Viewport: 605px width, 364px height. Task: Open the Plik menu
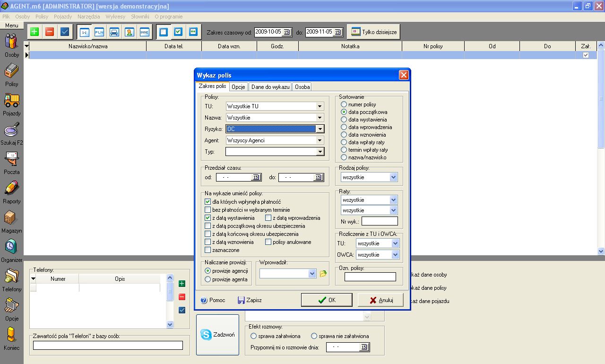(x=6, y=17)
